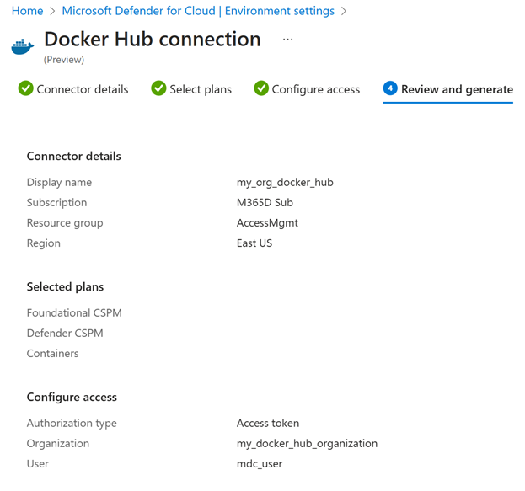525x491 pixels.
Task: Click the Display name label
Action: point(59,183)
